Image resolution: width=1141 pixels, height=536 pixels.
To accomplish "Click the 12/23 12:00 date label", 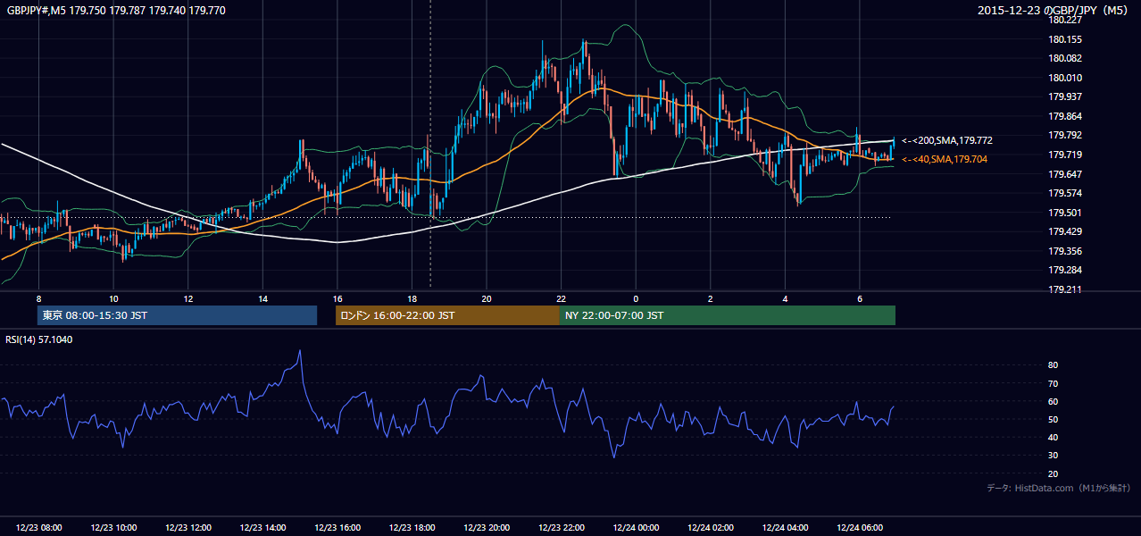I will coord(188,528).
